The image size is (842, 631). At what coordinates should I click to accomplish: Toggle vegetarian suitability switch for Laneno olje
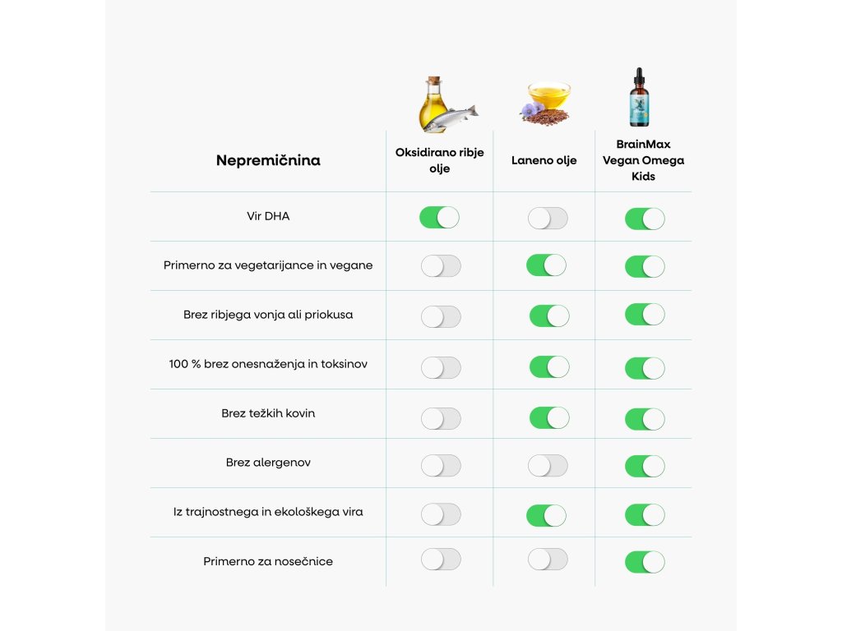(546, 265)
